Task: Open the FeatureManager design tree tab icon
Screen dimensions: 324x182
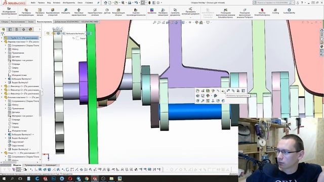Action: [x=4, y=29]
